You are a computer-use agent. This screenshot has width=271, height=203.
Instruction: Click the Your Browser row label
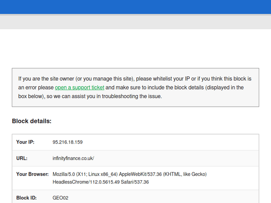coord(32,174)
